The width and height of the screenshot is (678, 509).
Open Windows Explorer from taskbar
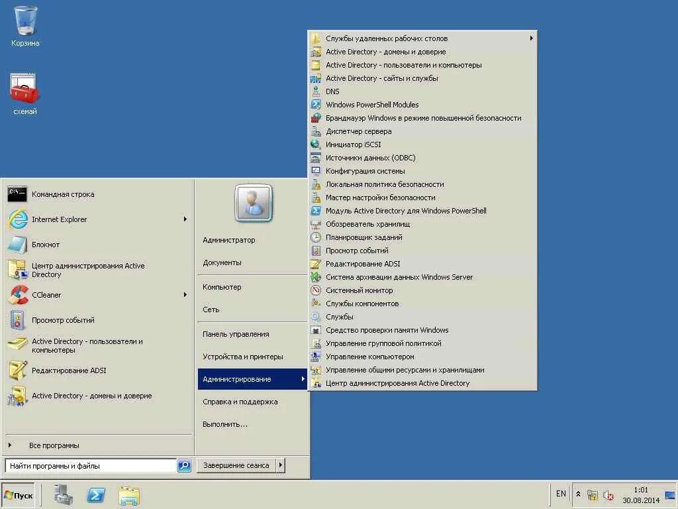[129, 495]
